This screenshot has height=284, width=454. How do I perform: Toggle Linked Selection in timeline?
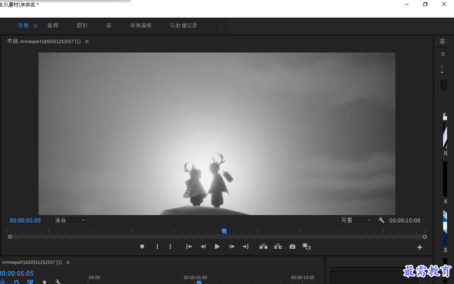pos(30,282)
